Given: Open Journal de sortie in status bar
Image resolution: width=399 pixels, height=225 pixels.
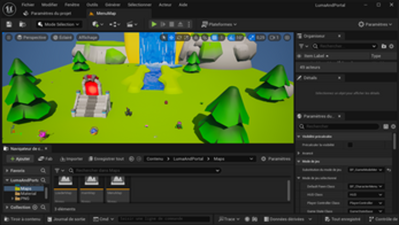Looking at the screenshot, I should coord(67,219).
